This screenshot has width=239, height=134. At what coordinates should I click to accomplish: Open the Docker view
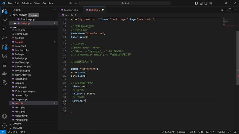pos(4,74)
